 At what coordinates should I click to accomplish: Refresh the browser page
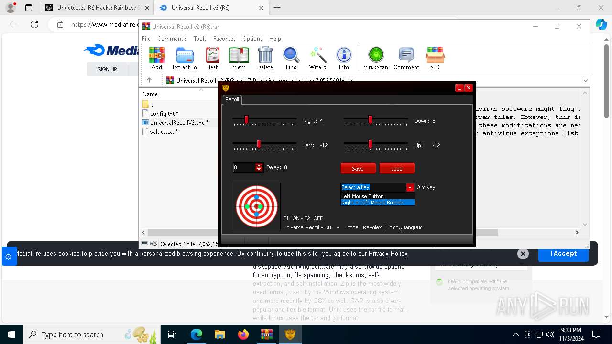(34, 24)
